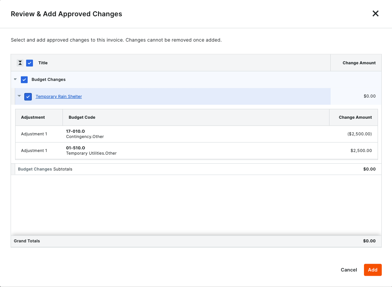This screenshot has height=287, width=392.
Task: Click the Budget Changes Subtotals label
Action: click(x=45, y=169)
